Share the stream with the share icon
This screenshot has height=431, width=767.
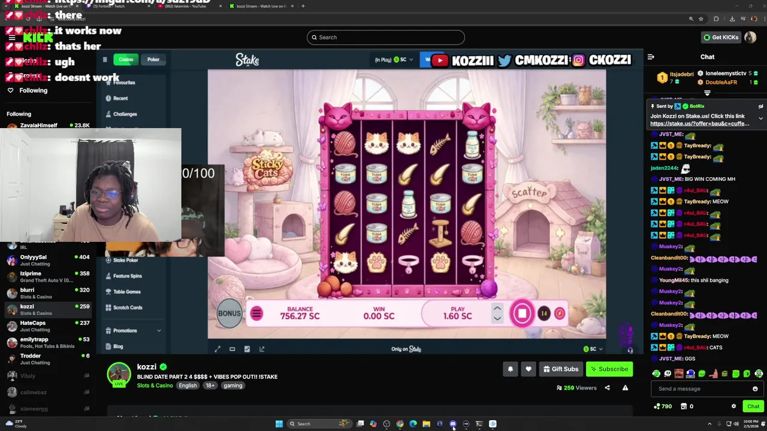pyautogui.click(x=607, y=388)
